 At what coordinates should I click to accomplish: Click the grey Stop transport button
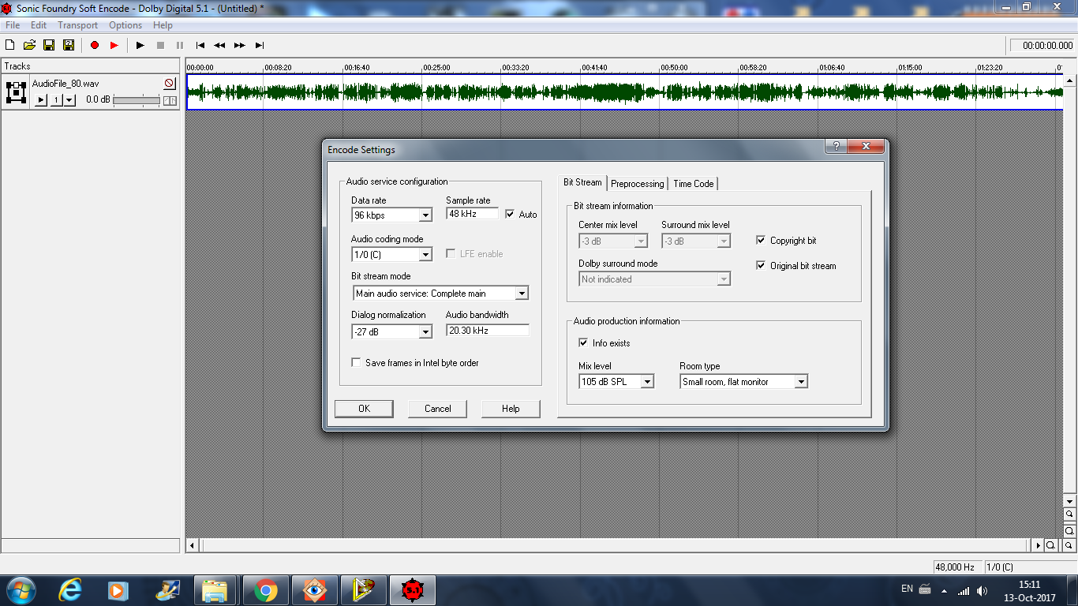click(x=160, y=45)
